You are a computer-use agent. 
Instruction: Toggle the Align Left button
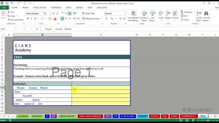[x=62, y=18]
